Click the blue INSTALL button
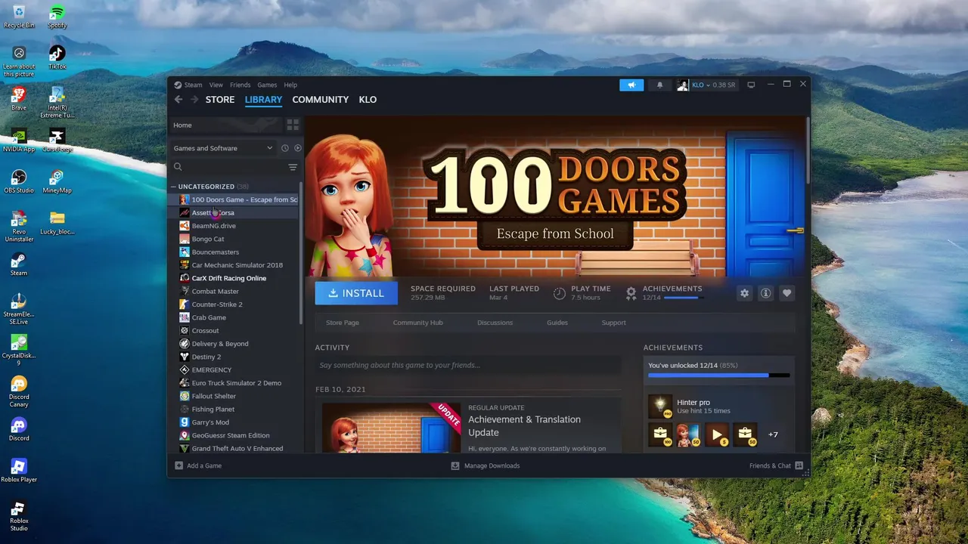The width and height of the screenshot is (968, 544). click(356, 293)
